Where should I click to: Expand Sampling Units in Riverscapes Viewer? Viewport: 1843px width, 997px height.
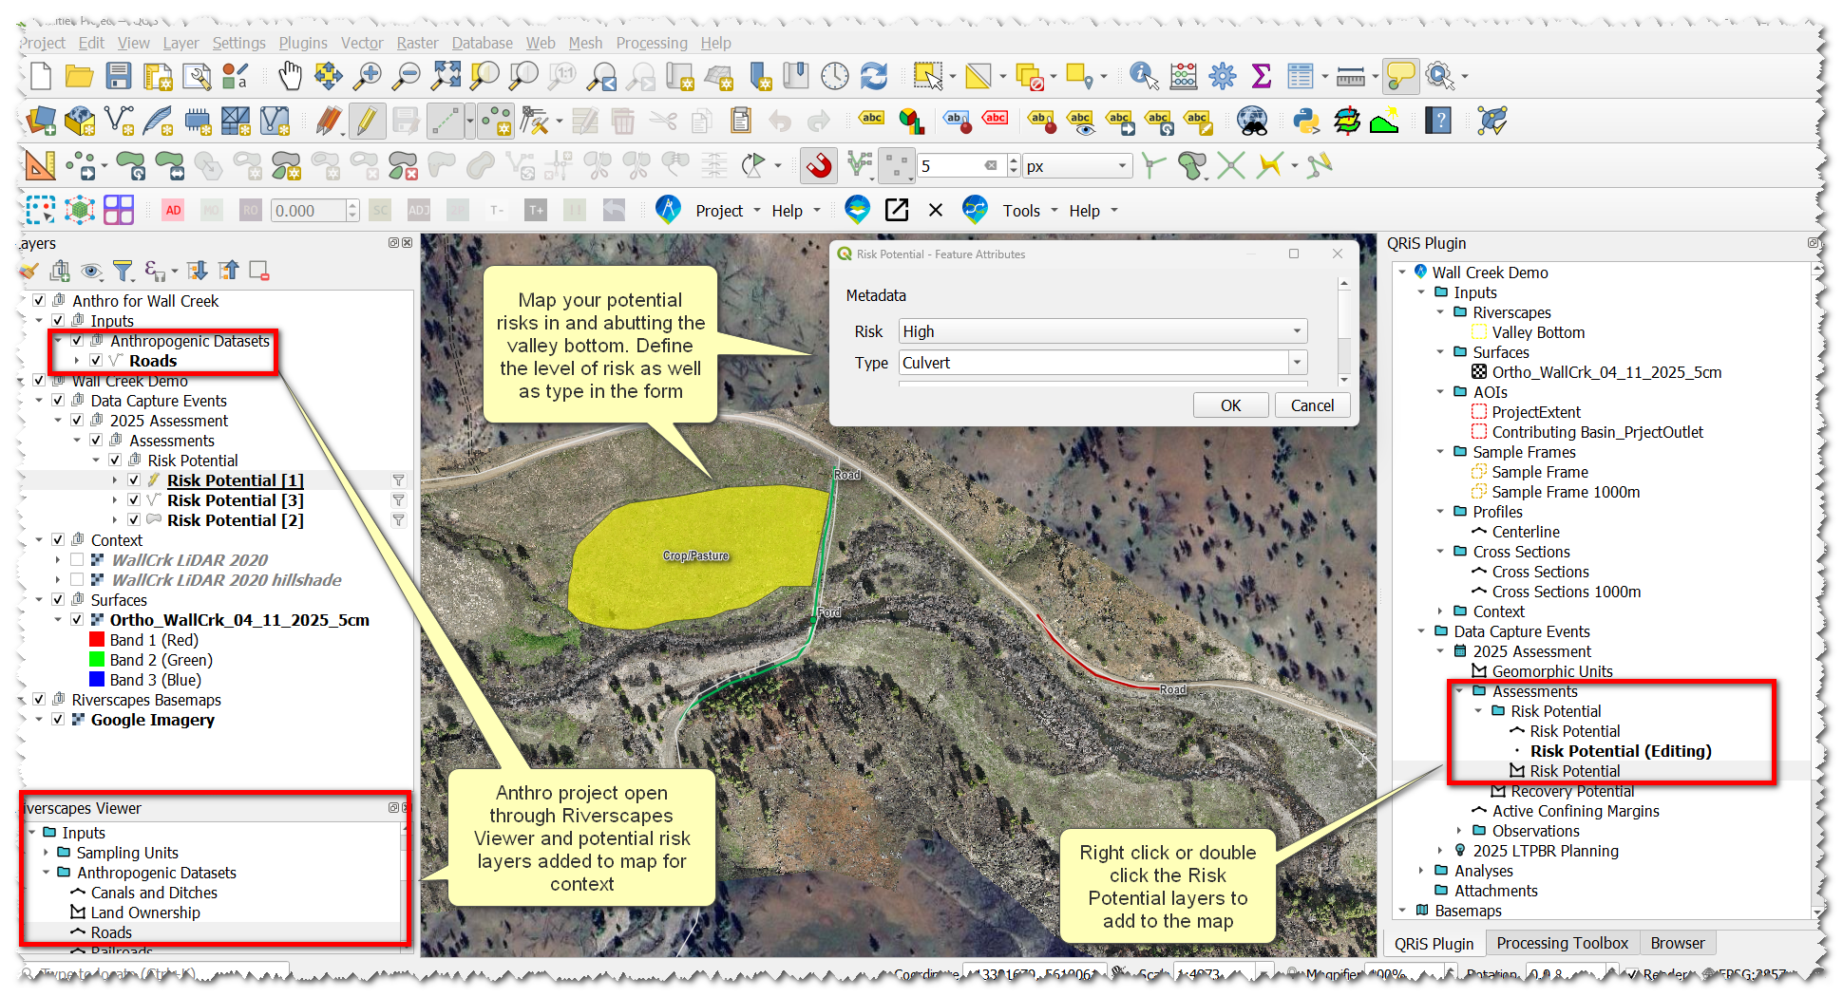(x=47, y=853)
